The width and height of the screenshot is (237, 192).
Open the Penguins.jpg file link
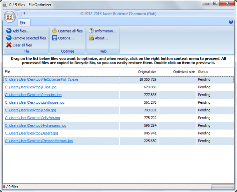click(x=33, y=95)
